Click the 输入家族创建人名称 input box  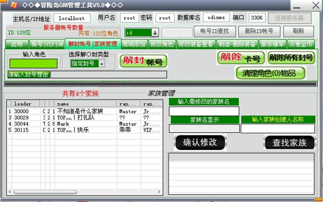[278, 128]
